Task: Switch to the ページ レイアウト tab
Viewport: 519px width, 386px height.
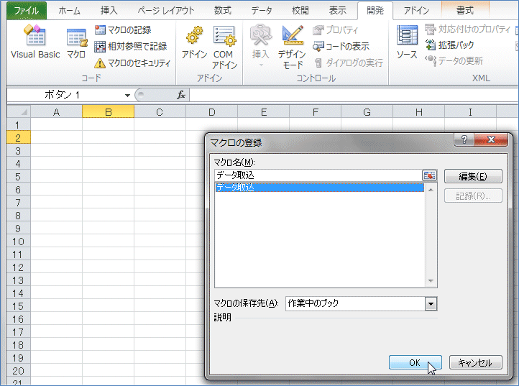Action: click(166, 11)
